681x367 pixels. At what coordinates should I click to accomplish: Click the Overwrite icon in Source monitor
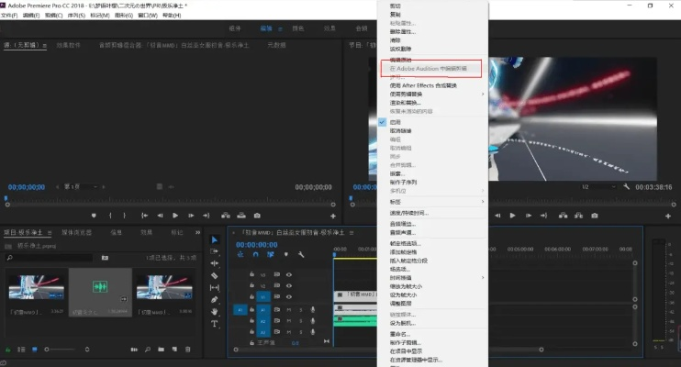tap(241, 216)
